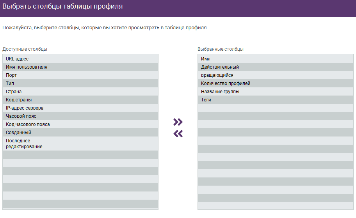Select URL-адрес in available columns

tap(80, 59)
